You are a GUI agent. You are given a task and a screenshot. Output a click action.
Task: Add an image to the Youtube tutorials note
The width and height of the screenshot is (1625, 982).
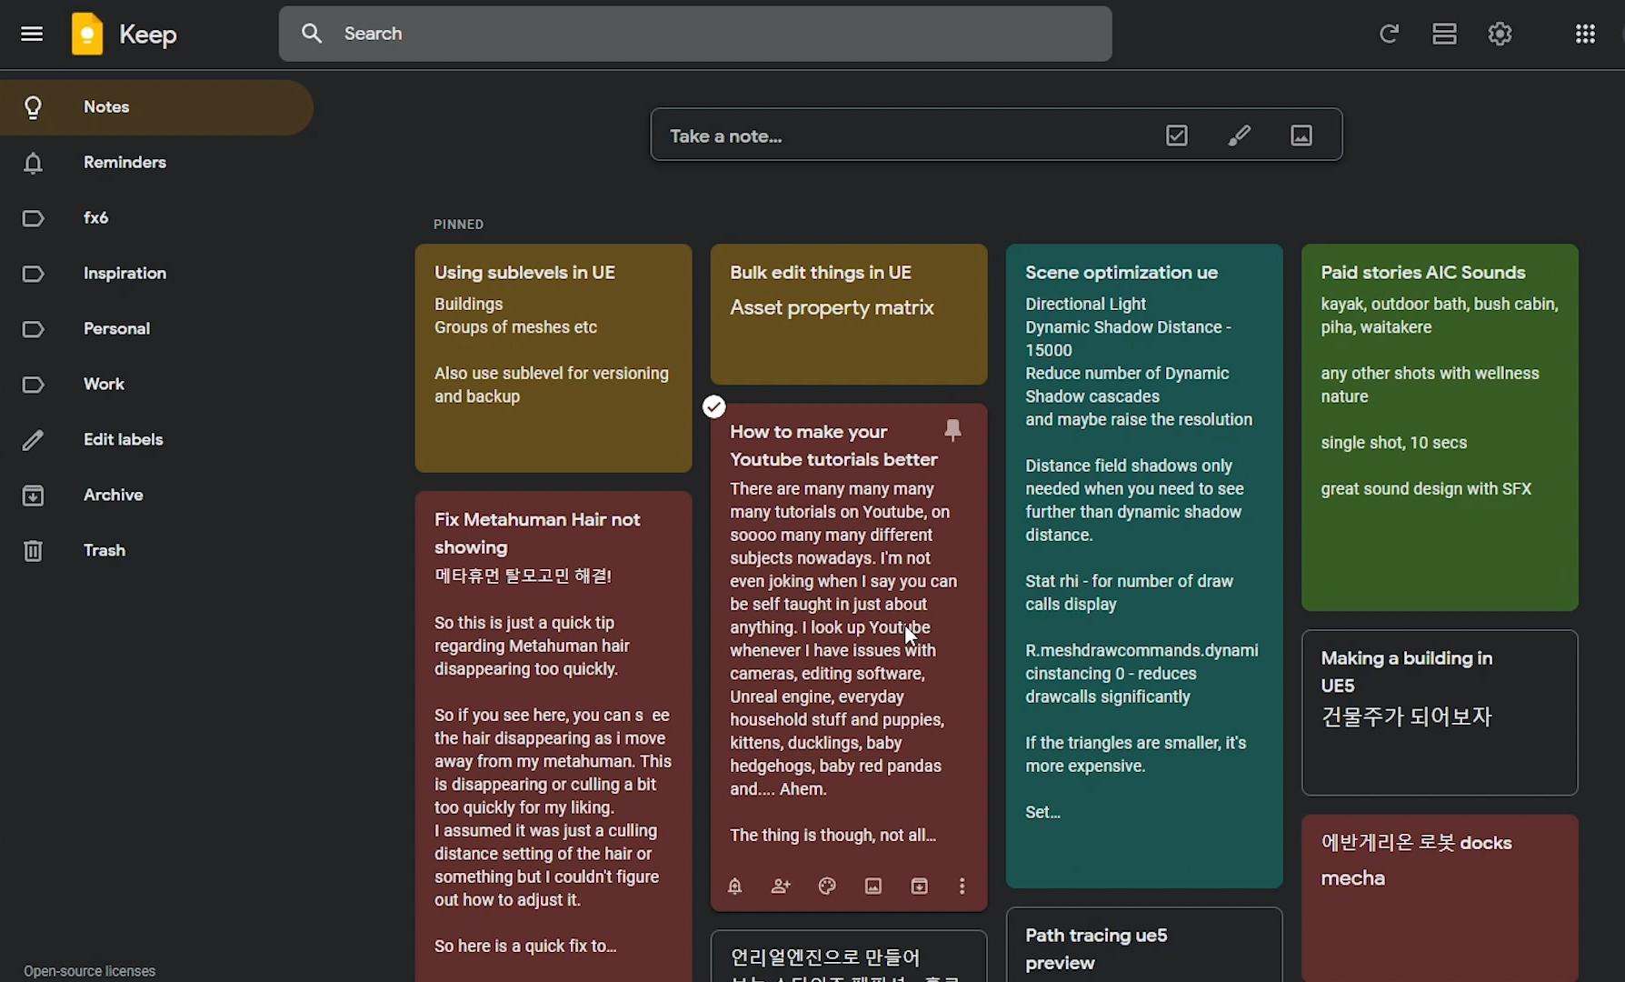click(x=873, y=886)
